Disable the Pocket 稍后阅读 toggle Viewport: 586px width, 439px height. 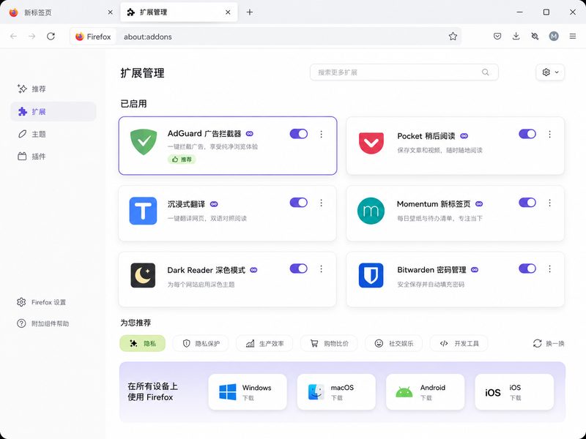(527, 134)
